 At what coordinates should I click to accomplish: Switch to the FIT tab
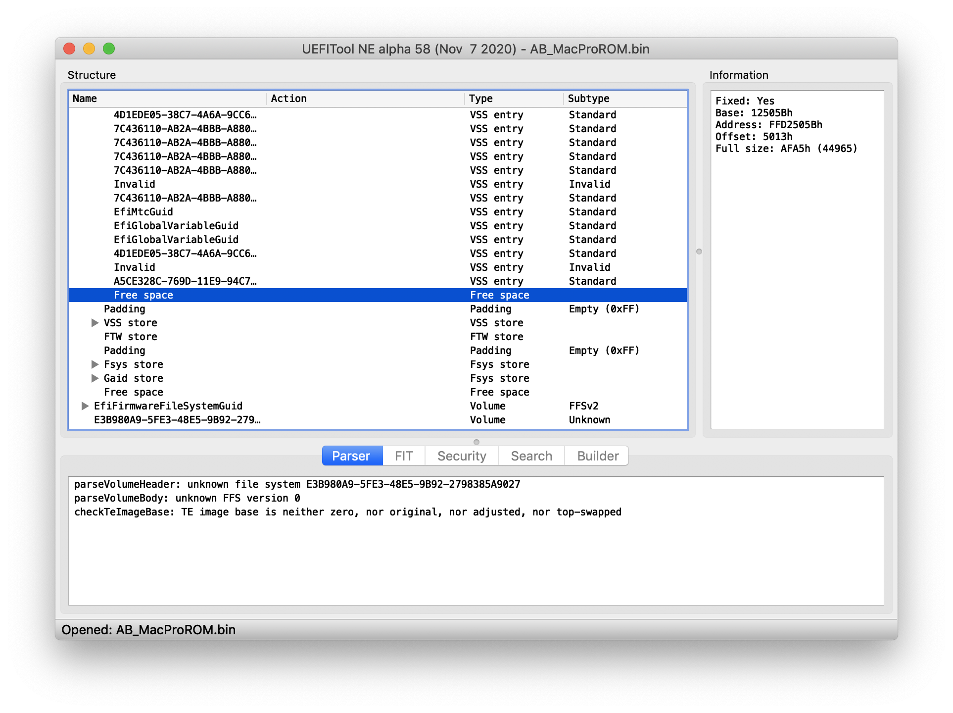[x=403, y=456]
